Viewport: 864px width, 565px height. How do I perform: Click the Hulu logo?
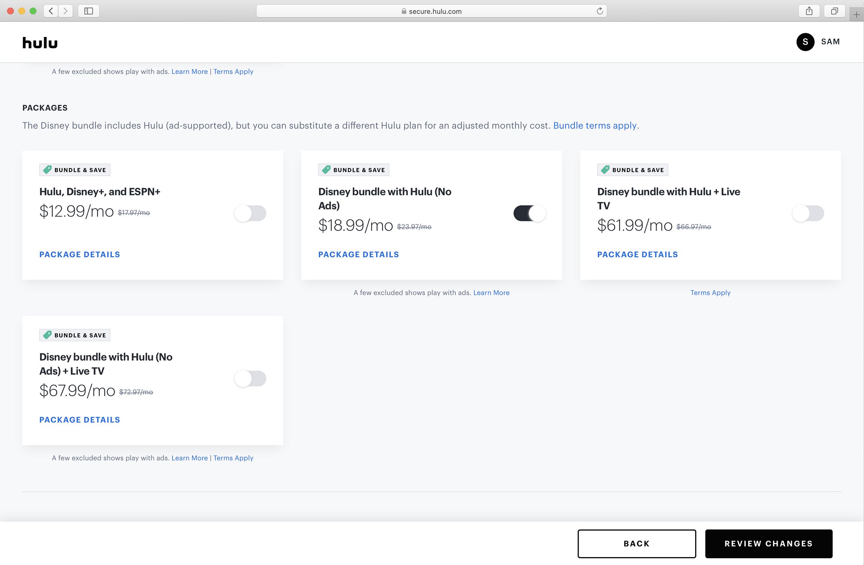[40, 43]
